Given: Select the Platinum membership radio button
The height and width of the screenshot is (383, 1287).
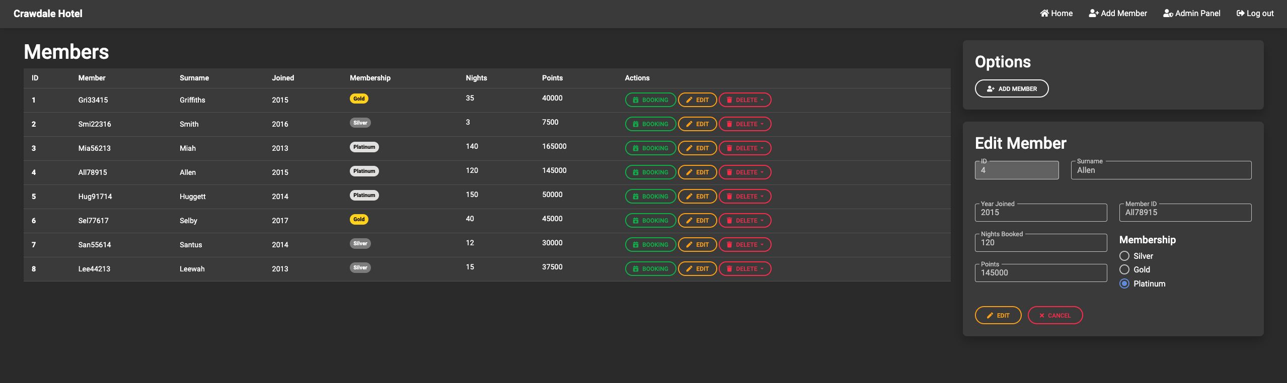Looking at the screenshot, I should 1124,284.
